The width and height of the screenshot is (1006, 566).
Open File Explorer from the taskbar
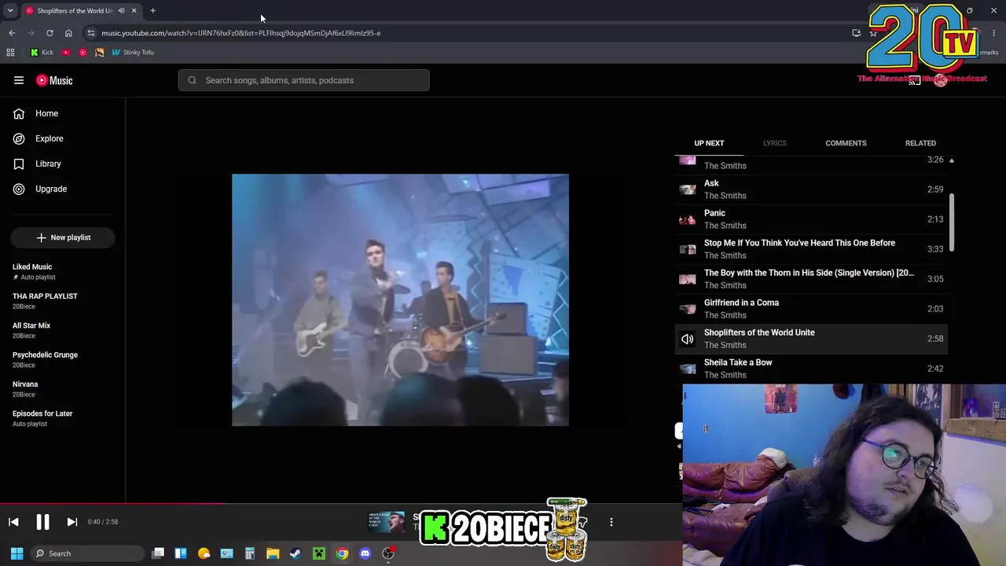273,553
